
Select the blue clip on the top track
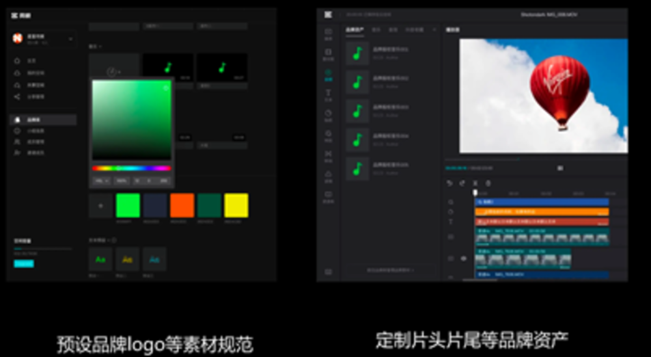click(x=542, y=202)
